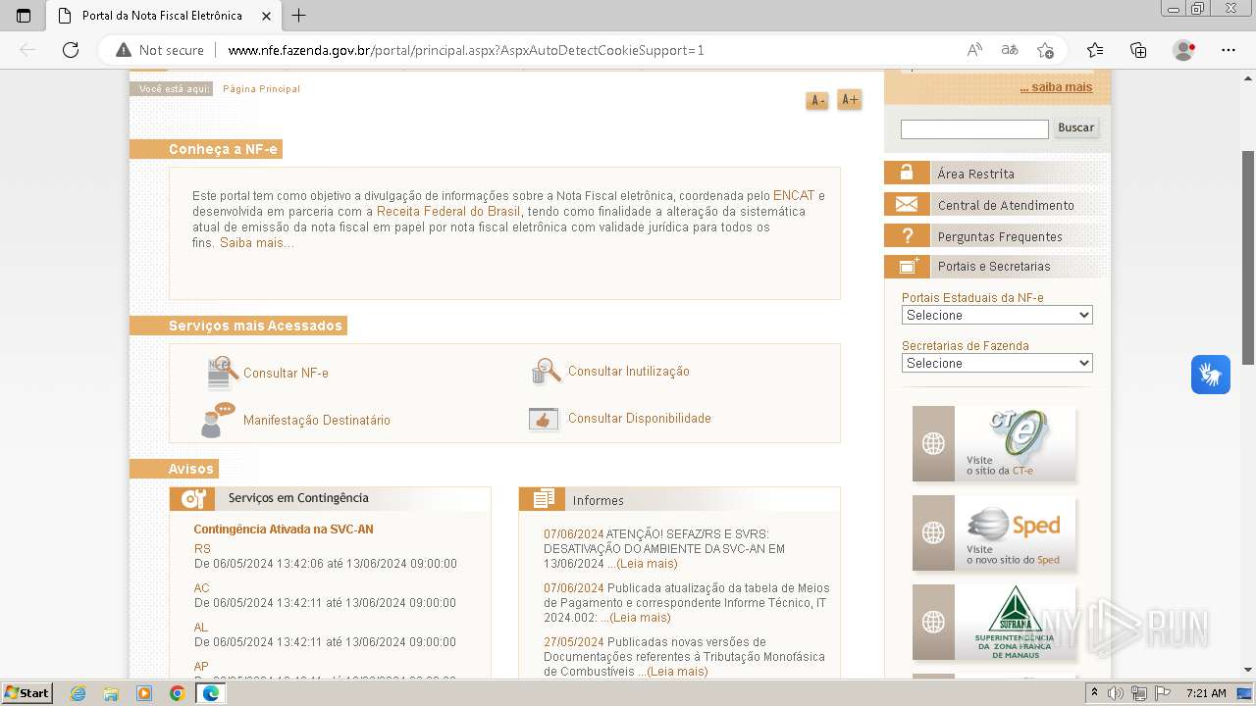
Task: Open Edge Collections icon
Action: pos(1138,50)
